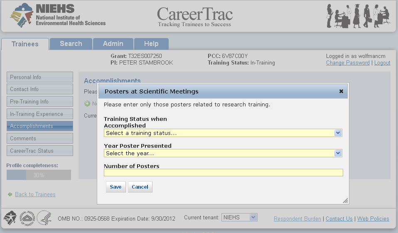This screenshot has width=398, height=233.
Task: Close the Posters at Scientific Meetings dialog
Action: (x=341, y=91)
